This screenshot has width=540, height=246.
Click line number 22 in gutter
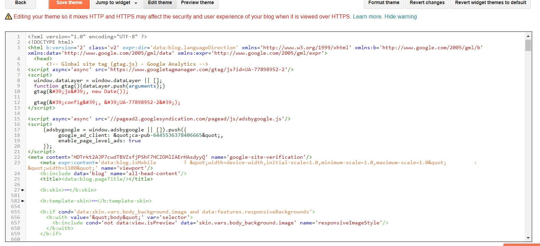[17, 157]
